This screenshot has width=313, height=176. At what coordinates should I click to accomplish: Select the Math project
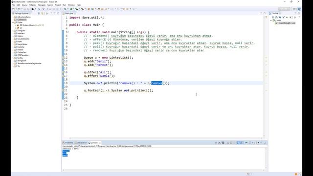click(20, 42)
